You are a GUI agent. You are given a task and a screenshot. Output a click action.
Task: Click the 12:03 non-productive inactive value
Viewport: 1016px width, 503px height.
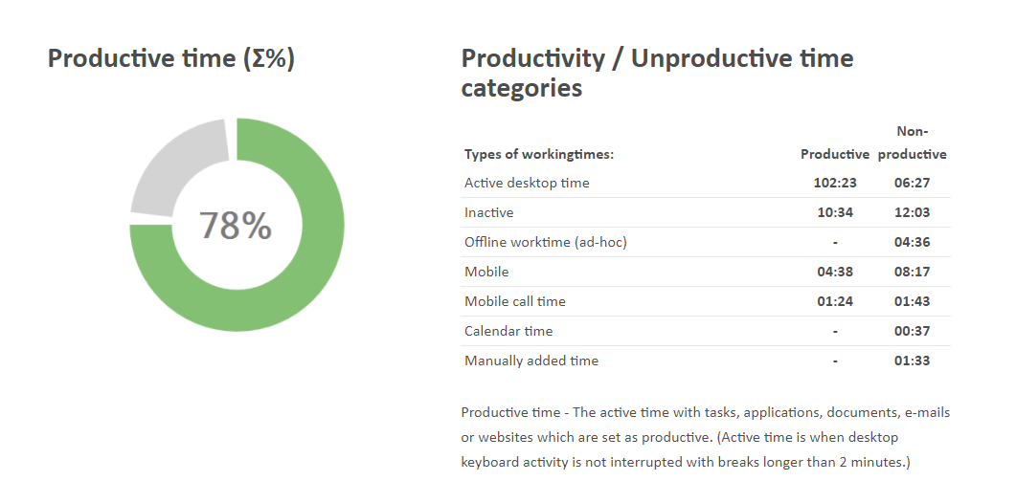[913, 212]
